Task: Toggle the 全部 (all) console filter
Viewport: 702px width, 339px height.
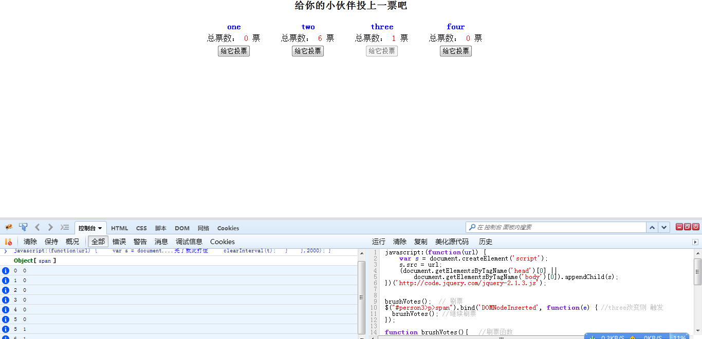Action: tap(98, 242)
